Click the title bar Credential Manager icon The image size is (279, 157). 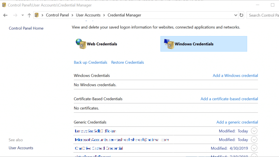tap(4, 5)
